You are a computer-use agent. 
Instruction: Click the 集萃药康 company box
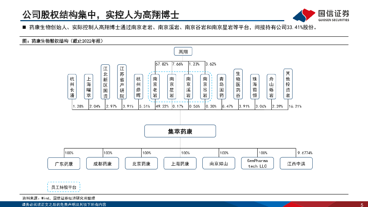(x=180, y=131)
